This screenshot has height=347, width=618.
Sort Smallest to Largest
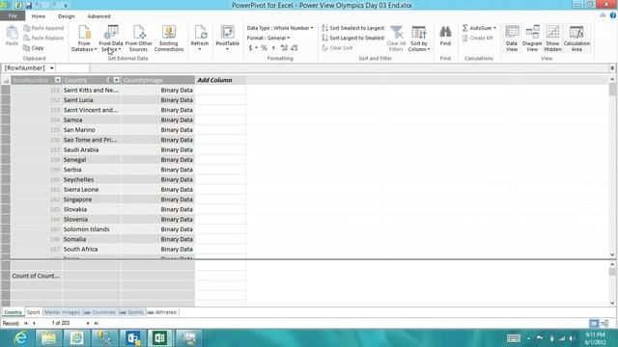tap(352, 28)
